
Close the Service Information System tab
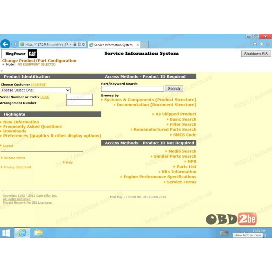point(138,45)
